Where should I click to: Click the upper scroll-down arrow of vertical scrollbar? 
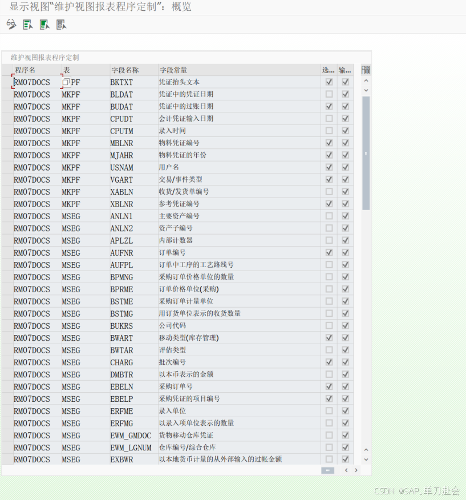pos(366,90)
